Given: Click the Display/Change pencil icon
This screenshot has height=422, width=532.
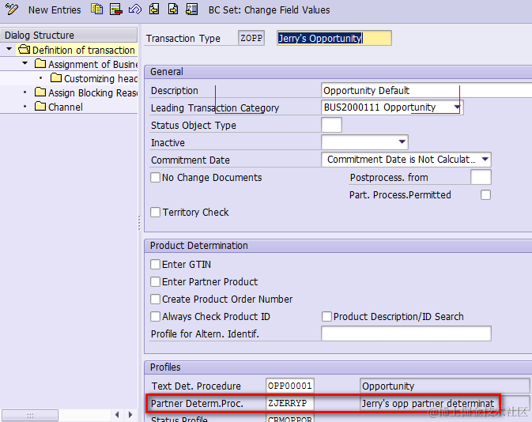Looking at the screenshot, I should tap(11, 9).
